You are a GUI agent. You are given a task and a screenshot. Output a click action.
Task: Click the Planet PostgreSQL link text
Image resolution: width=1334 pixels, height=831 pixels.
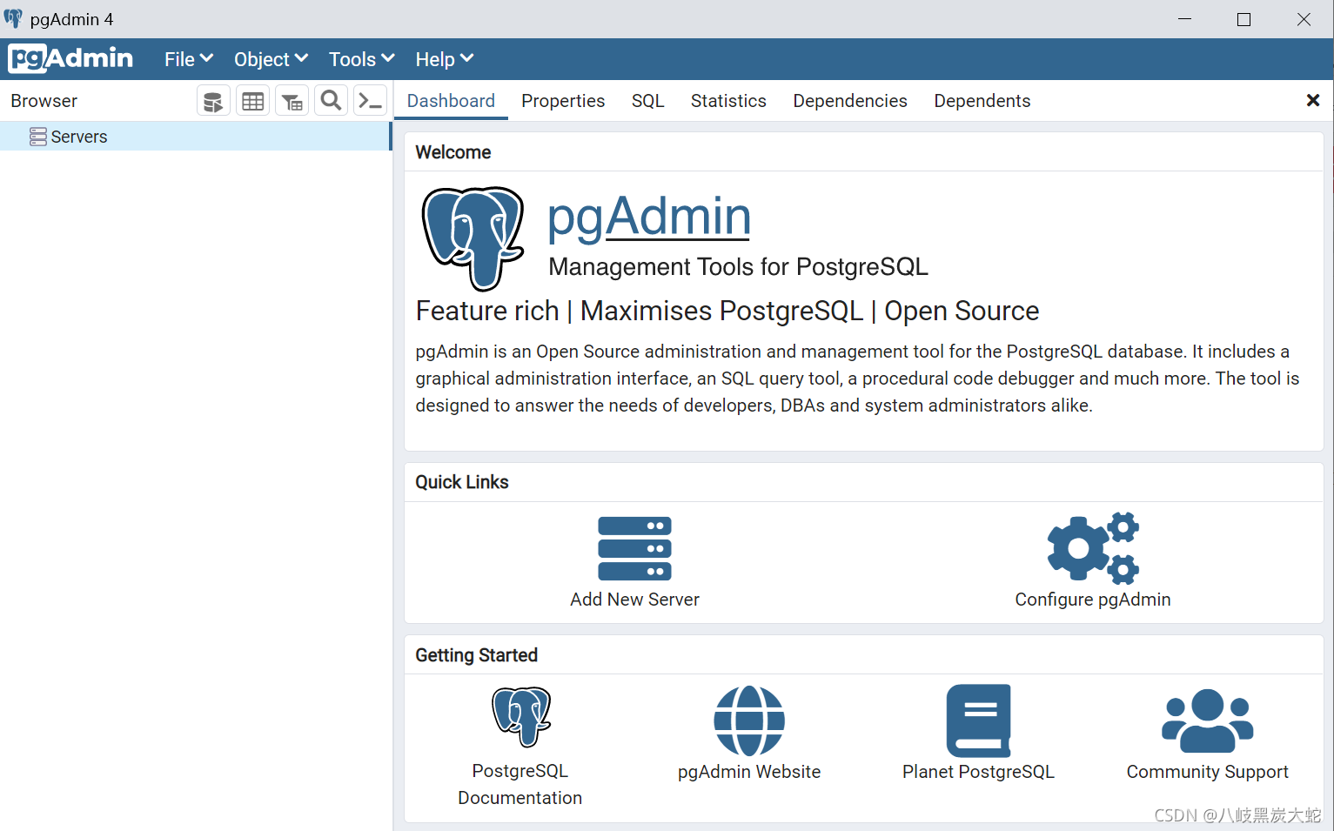978,772
